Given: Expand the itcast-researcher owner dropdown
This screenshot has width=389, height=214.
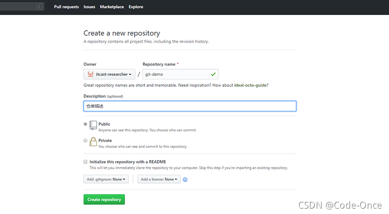Looking at the screenshot, I should coord(109,74).
